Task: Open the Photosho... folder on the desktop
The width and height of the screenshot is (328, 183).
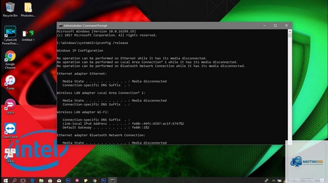Action: click(28, 10)
